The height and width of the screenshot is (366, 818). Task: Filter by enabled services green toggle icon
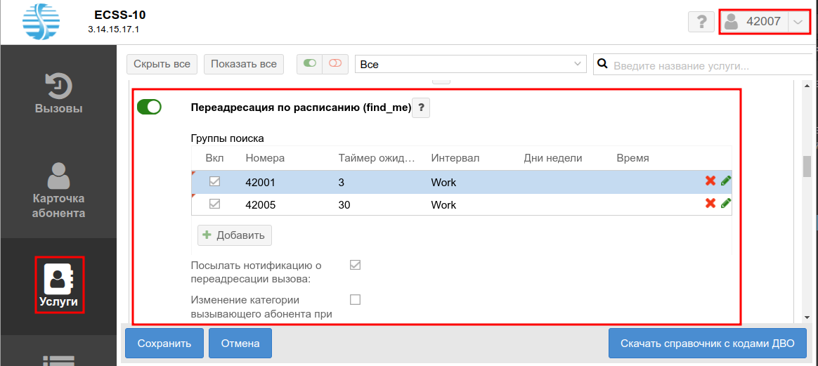point(309,64)
